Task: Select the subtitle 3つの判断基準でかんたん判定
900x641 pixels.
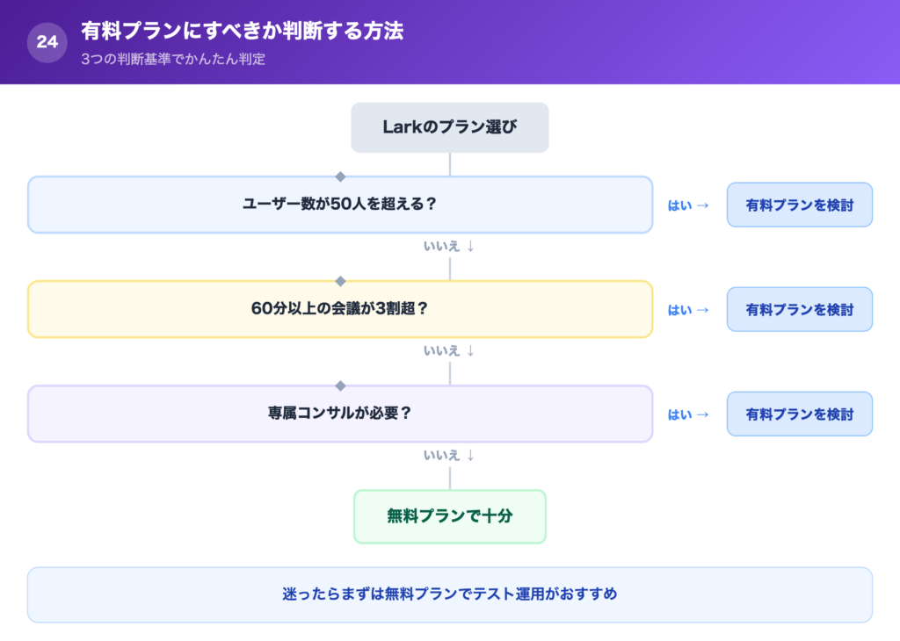Action: 173,60
